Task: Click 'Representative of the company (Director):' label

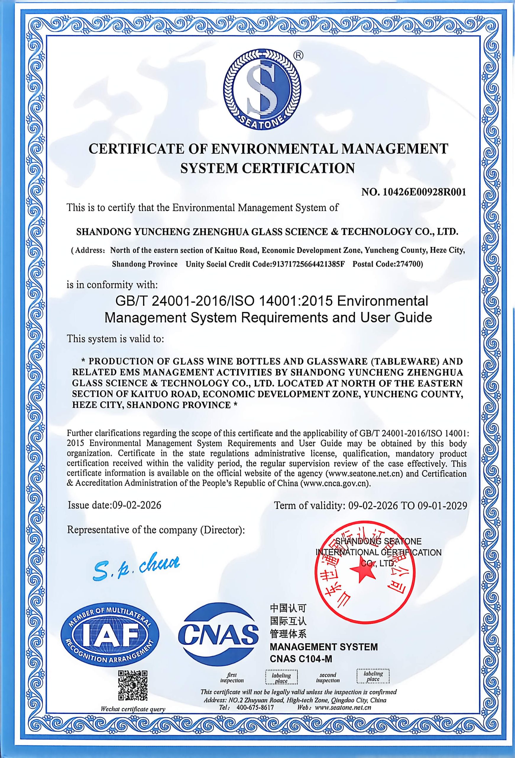Action: [x=156, y=530]
